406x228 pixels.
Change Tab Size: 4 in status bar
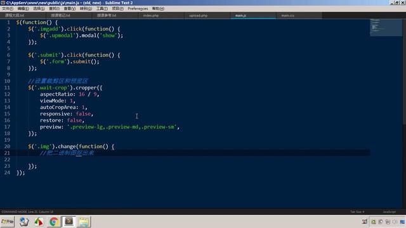click(357, 212)
